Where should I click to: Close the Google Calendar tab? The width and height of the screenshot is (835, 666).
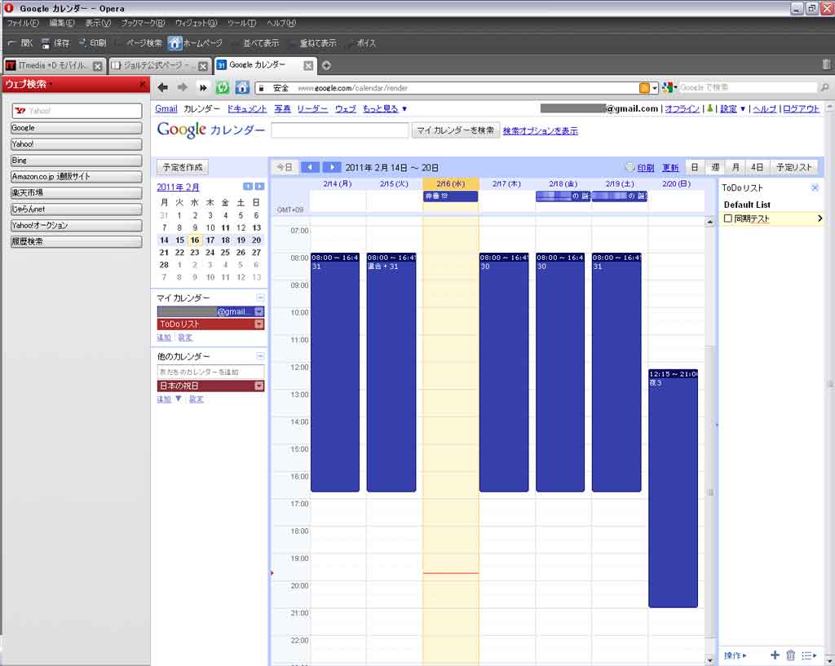pos(308,65)
